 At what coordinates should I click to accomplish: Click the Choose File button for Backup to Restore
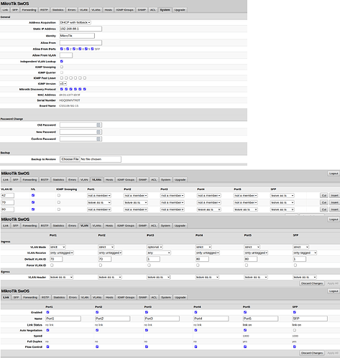point(70,159)
